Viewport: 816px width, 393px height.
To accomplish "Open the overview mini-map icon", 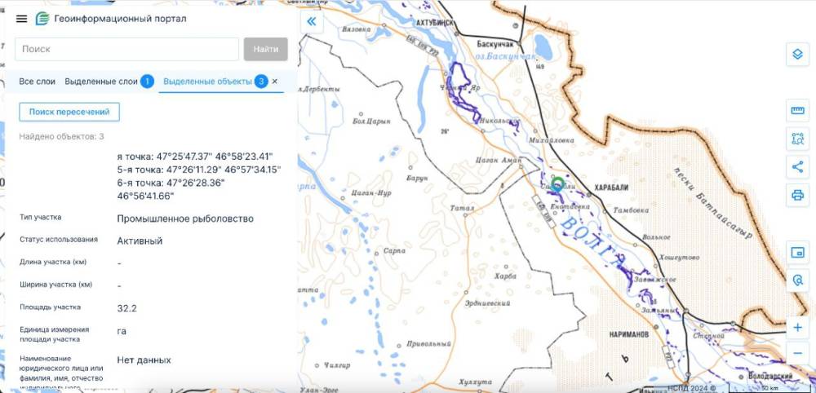I will (x=797, y=252).
